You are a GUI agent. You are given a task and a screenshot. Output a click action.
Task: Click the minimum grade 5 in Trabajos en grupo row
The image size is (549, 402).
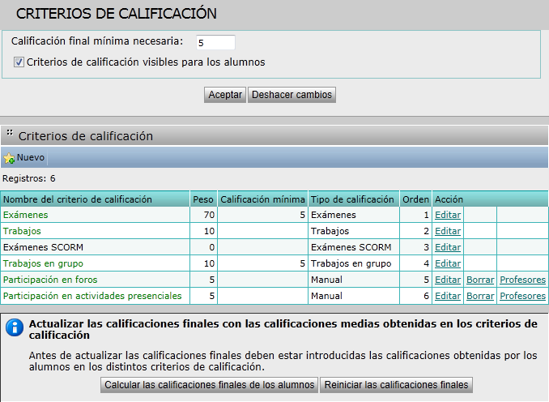tap(303, 263)
